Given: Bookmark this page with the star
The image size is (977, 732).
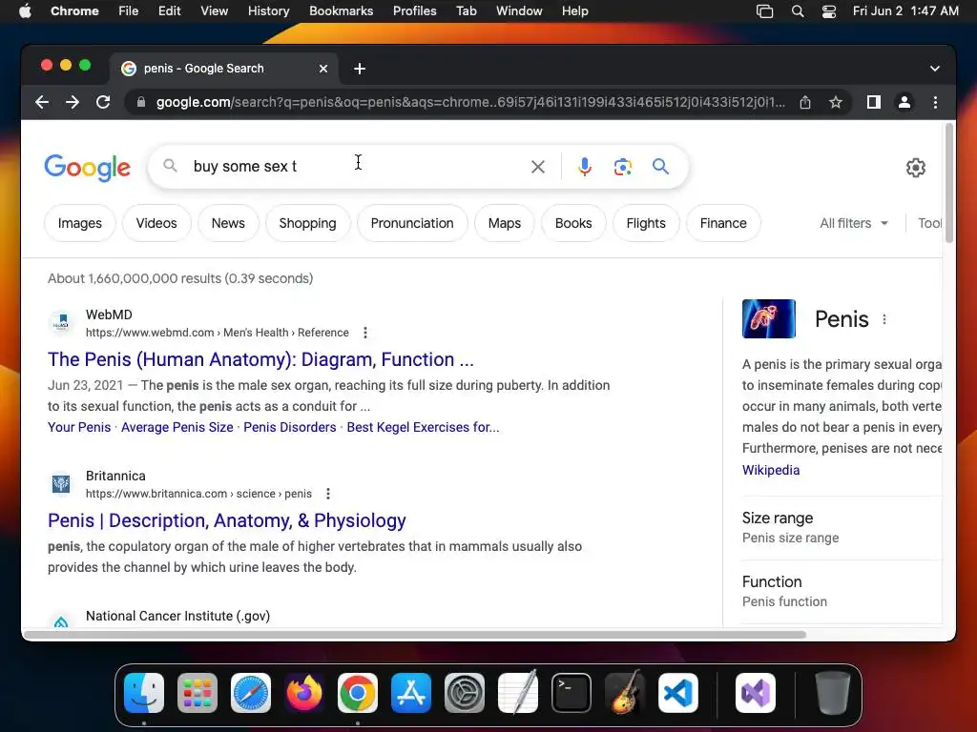Looking at the screenshot, I should tap(836, 102).
